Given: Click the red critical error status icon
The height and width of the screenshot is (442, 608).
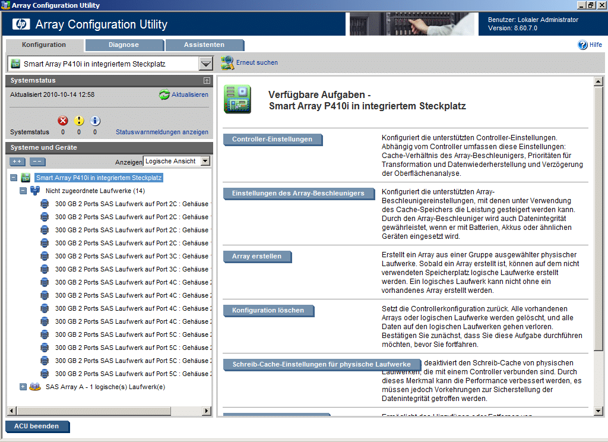Looking at the screenshot, I should pos(63,121).
